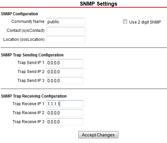Click the 'Use 2 digit SNMP' label text

point(145,22)
